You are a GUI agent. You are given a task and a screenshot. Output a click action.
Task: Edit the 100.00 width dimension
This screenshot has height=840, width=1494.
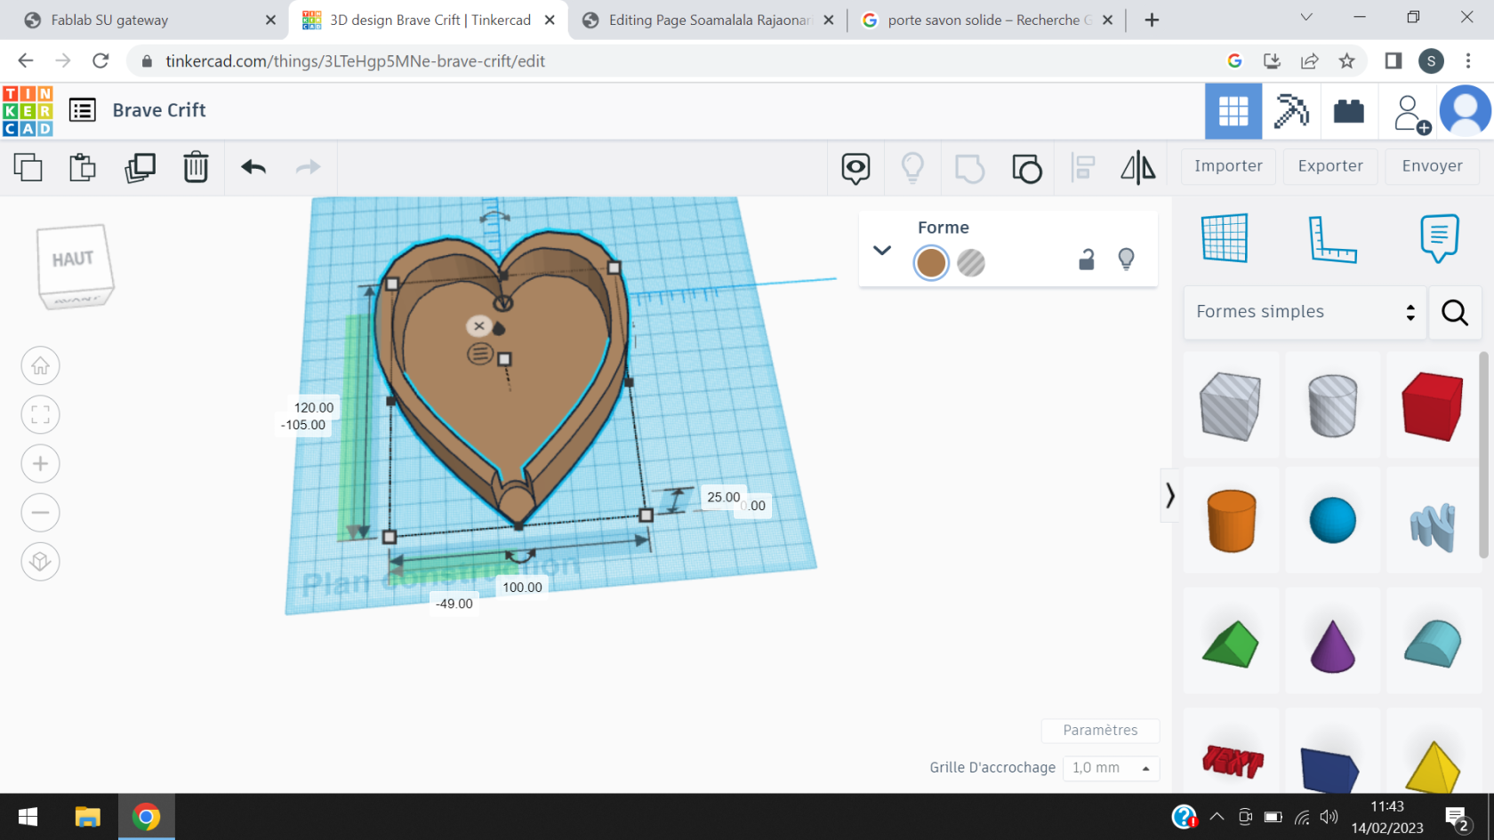pyautogui.click(x=522, y=588)
